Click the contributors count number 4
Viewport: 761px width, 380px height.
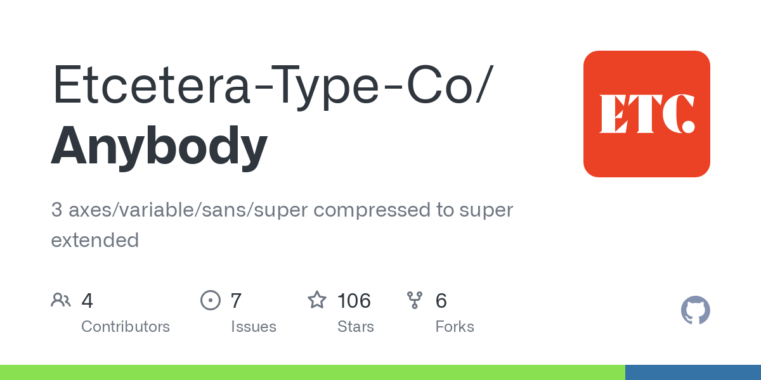pos(88,301)
